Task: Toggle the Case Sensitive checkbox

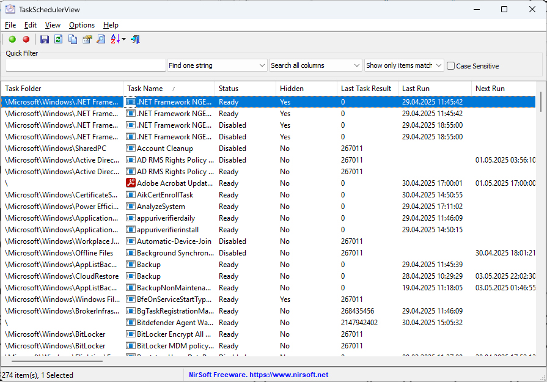Action: coord(450,66)
